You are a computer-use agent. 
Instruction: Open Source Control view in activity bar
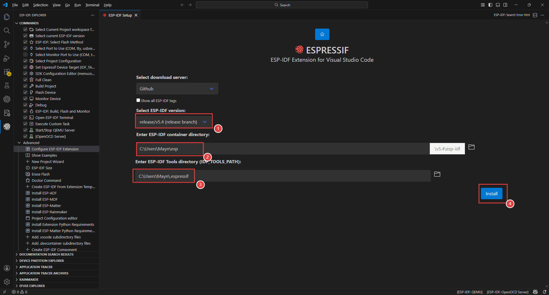[7, 44]
